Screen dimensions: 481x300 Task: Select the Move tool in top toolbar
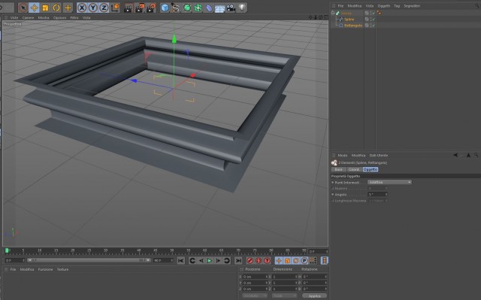[x=34, y=8]
